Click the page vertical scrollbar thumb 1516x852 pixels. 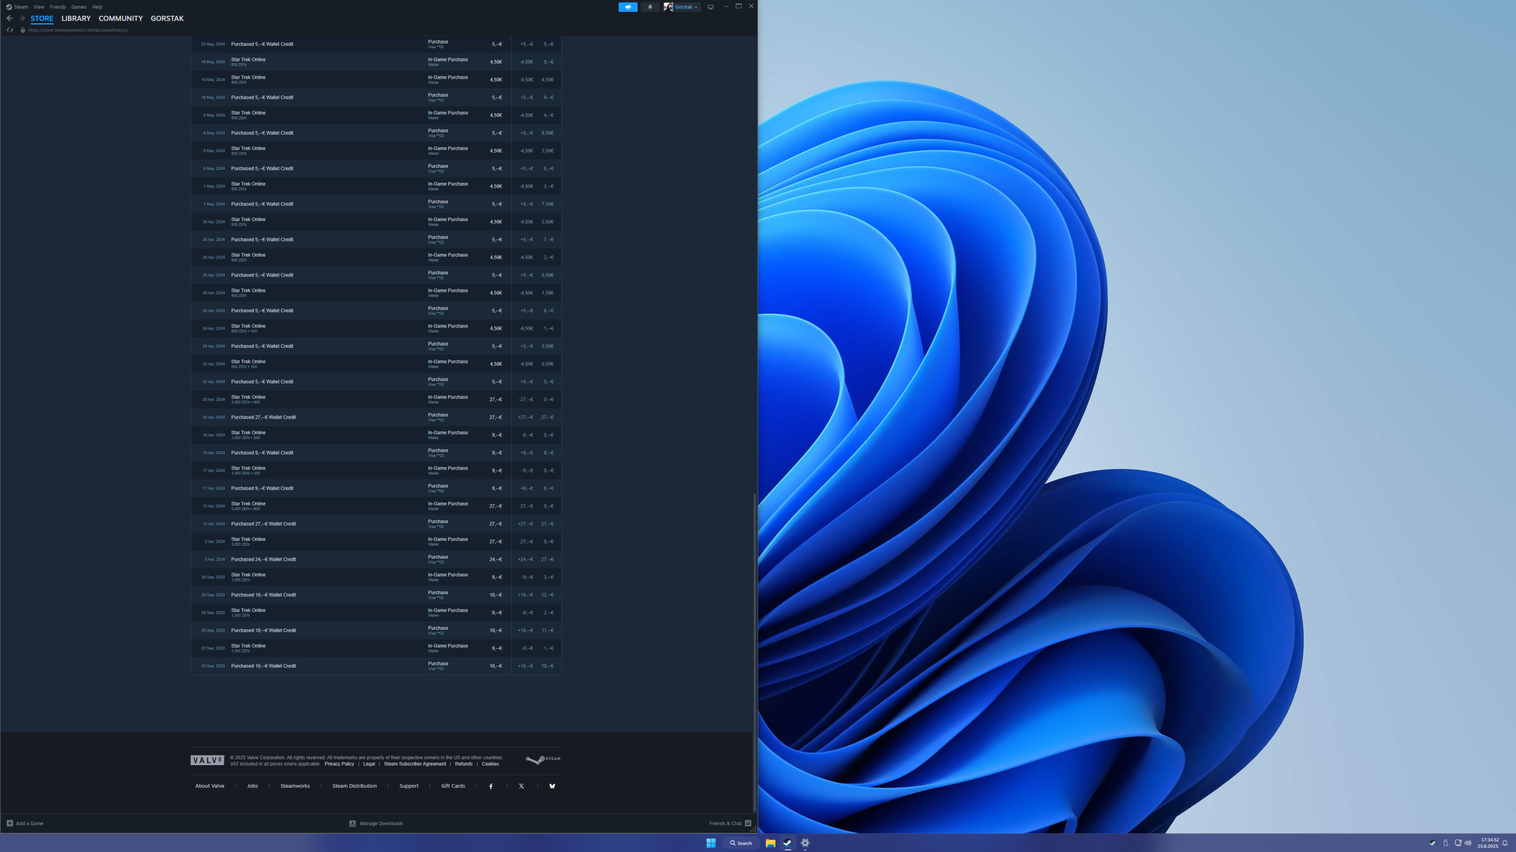[x=754, y=652]
